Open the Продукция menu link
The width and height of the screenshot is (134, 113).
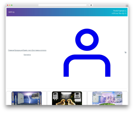pyautogui.click(x=18, y=50)
